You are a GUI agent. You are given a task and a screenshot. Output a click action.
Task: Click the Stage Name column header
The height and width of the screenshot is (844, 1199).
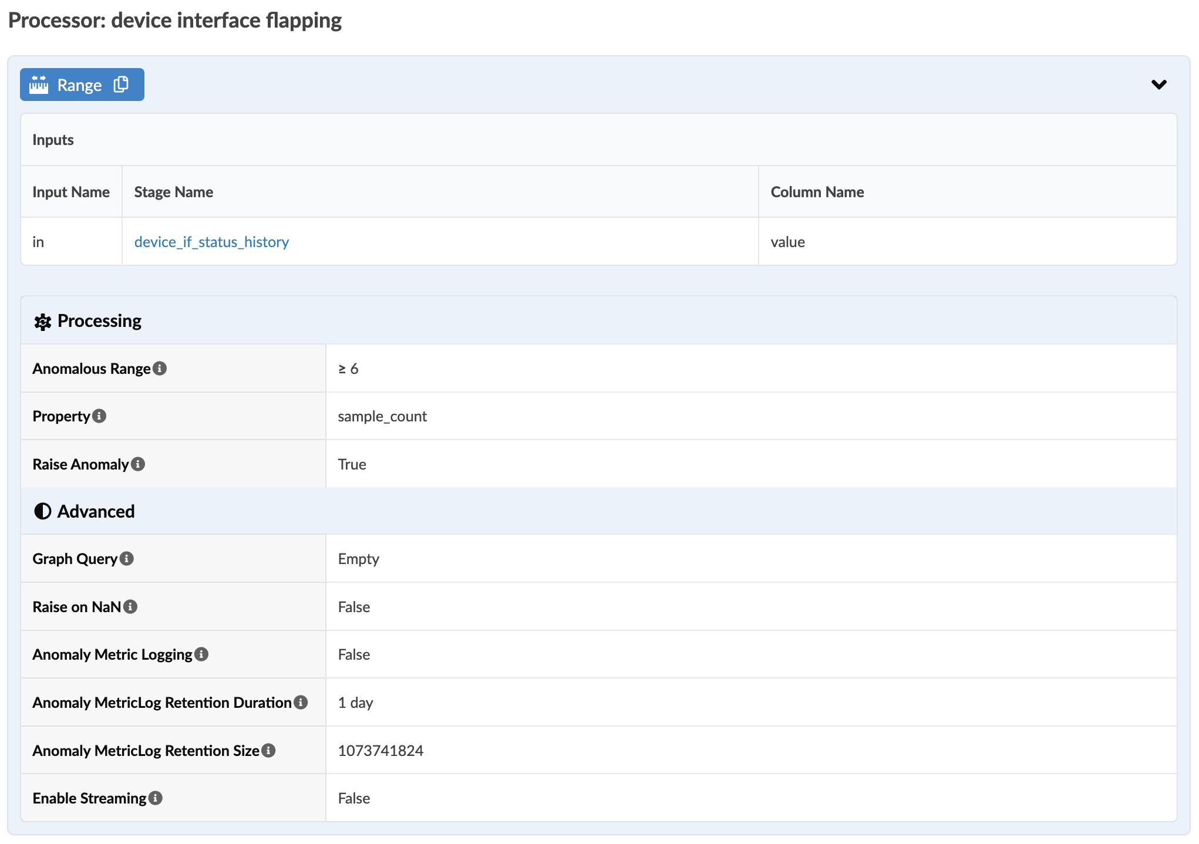coord(173,192)
